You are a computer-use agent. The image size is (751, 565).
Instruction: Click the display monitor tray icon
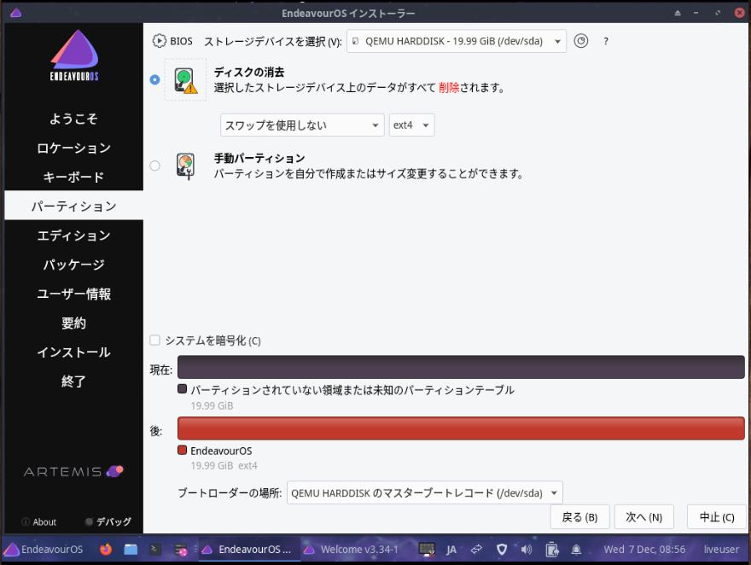(x=427, y=549)
